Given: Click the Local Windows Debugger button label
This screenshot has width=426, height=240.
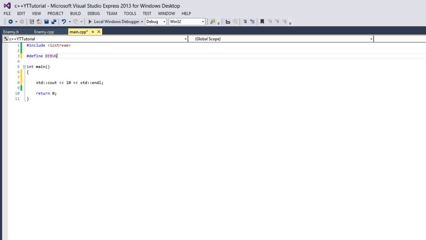Looking at the screenshot, I should click(x=116, y=22).
